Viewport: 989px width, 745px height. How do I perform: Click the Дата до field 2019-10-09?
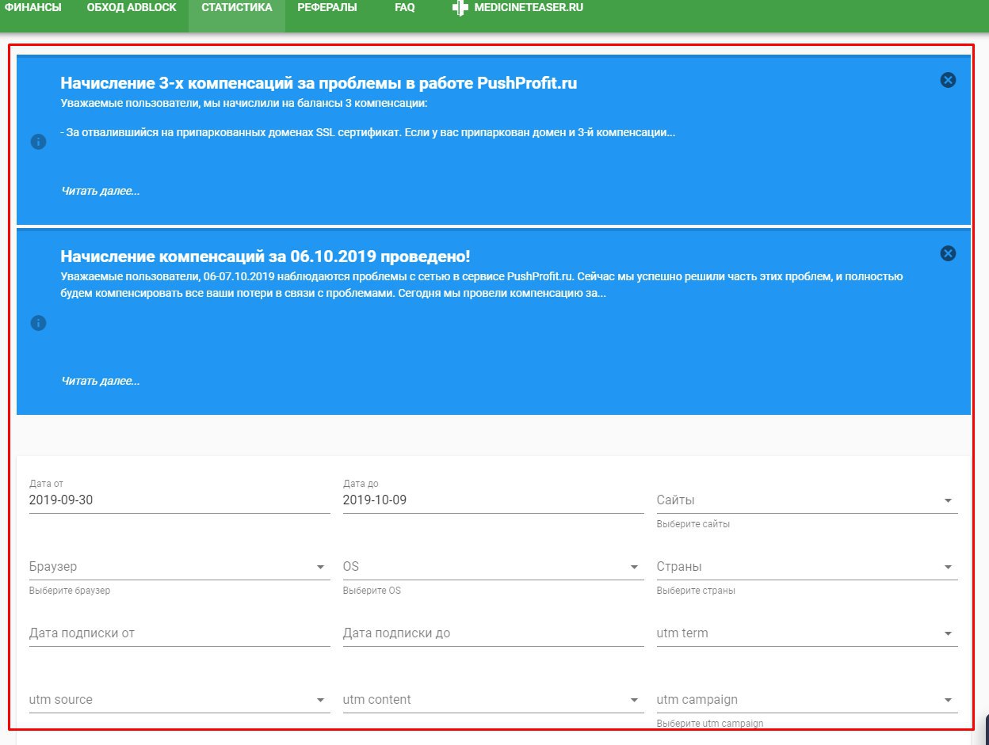(x=494, y=500)
